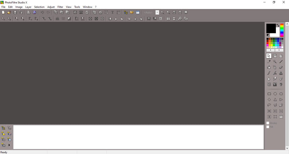Open the Image menu
Viewport: 289px width, 154px height.
19,7
